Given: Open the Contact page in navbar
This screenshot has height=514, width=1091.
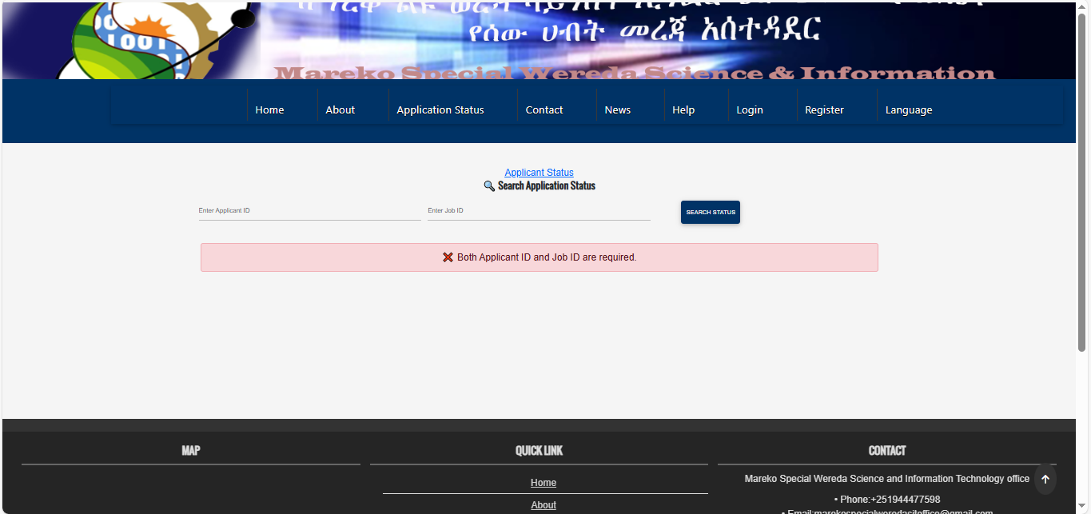Looking at the screenshot, I should click(544, 110).
